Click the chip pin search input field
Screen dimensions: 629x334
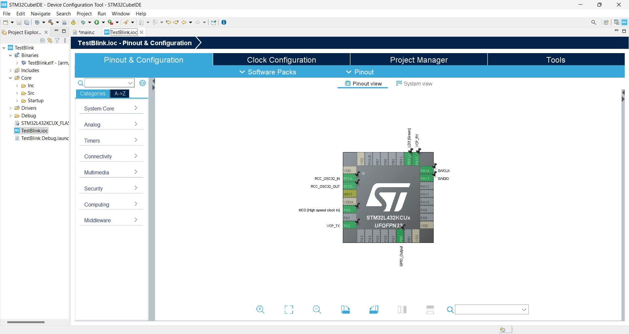(x=488, y=309)
